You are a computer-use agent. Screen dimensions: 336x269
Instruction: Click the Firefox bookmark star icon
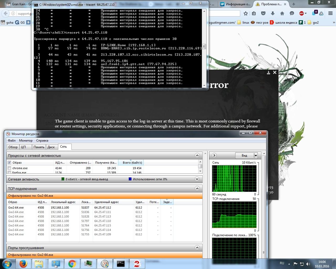(246, 13)
